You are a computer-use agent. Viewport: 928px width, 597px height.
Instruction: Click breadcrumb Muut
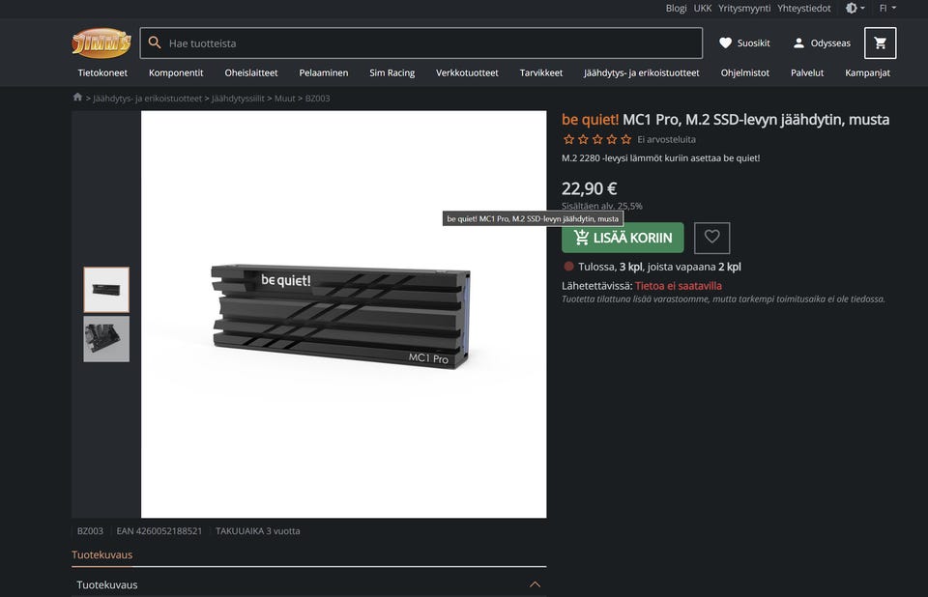(x=284, y=99)
